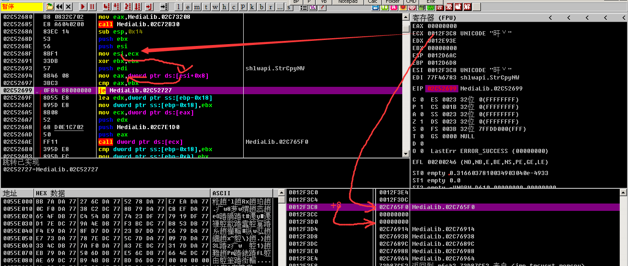Restart the debugged program with rewind icon

[x=59, y=7]
